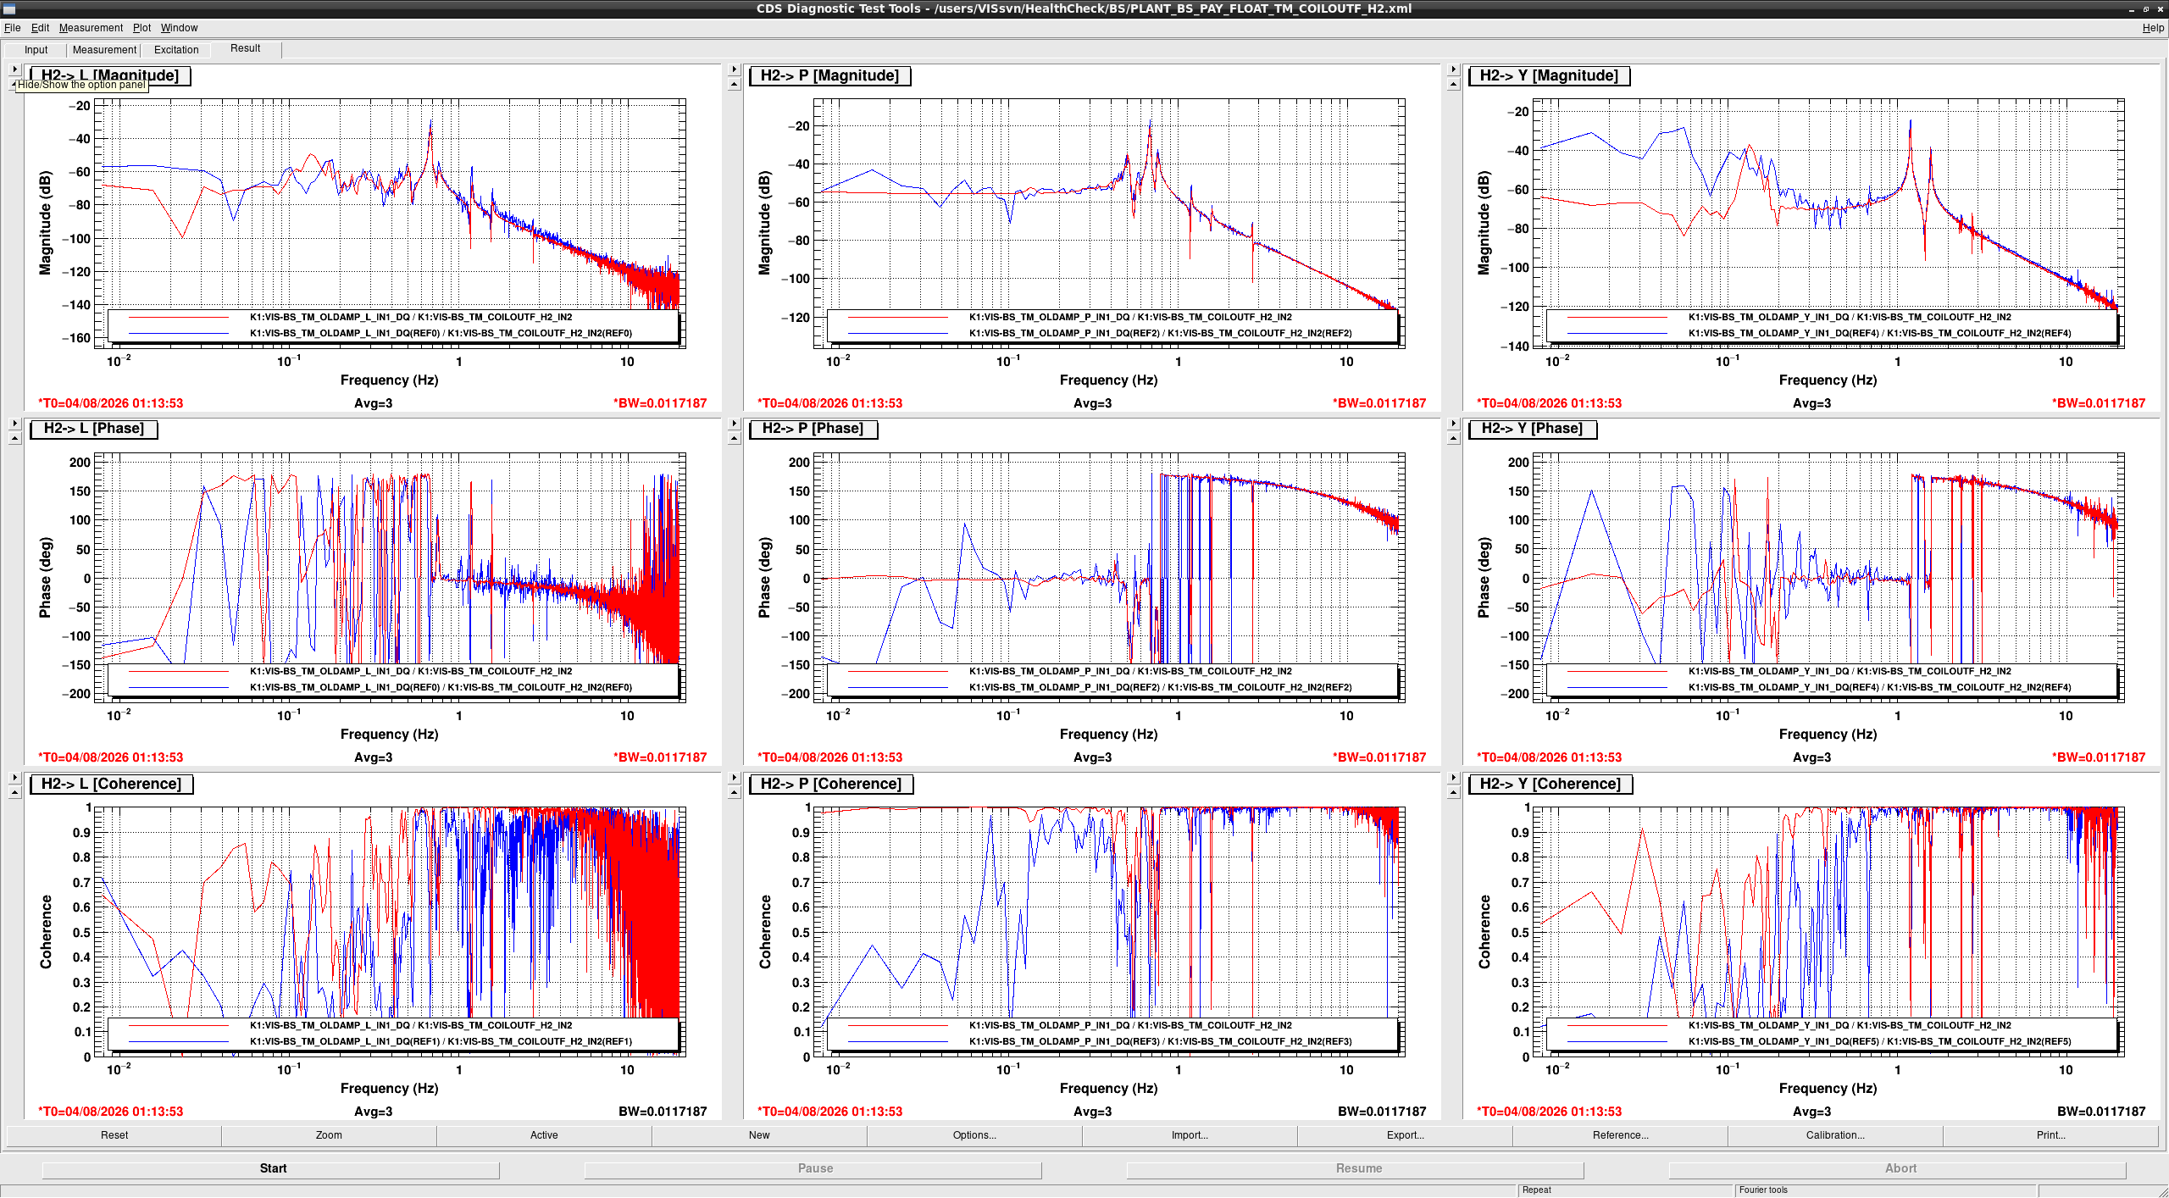Click up-arrow icon beside H2->L Coherence title
The height and width of the screenshot is (1198, 2169).
pos(14,792)
